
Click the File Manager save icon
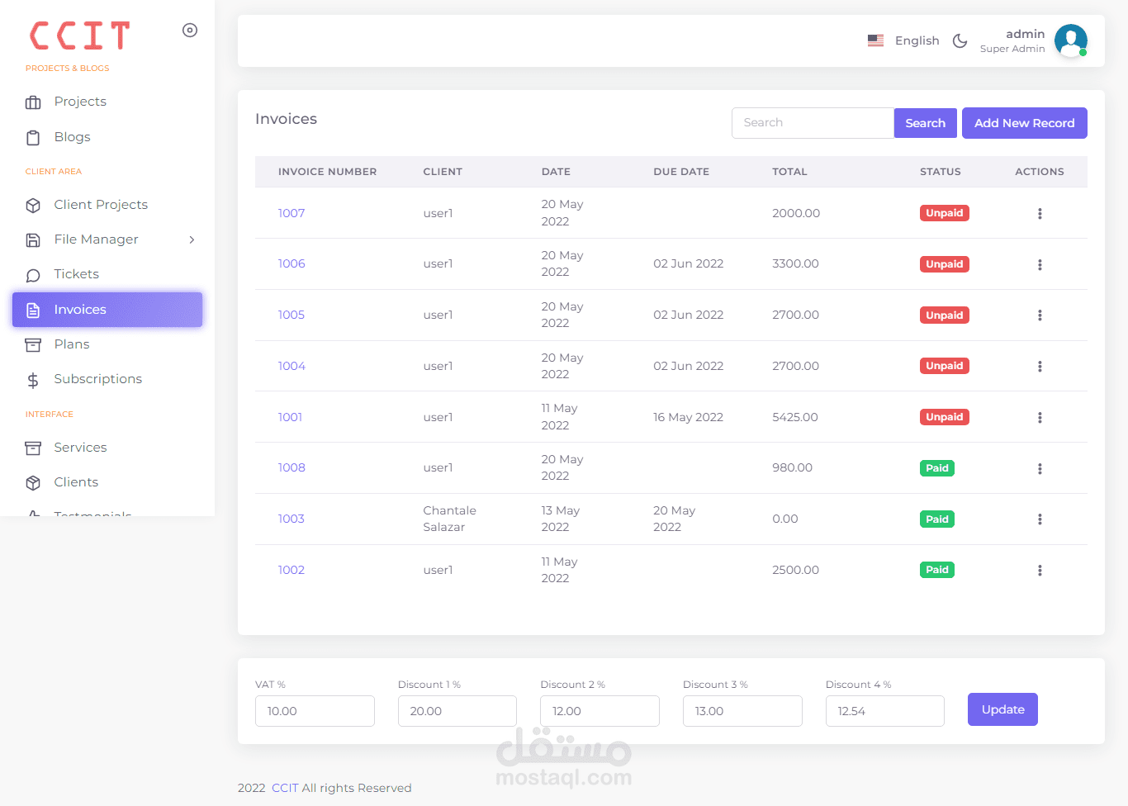(33, 240)
